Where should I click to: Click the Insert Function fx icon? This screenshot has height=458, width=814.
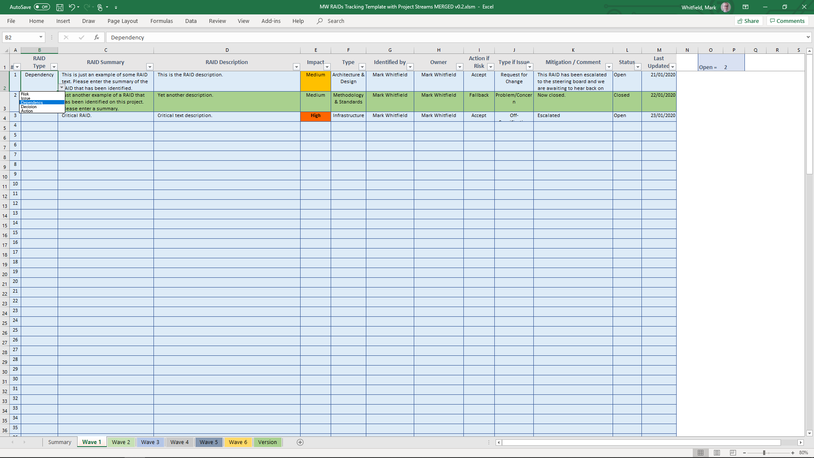(97, 37)
